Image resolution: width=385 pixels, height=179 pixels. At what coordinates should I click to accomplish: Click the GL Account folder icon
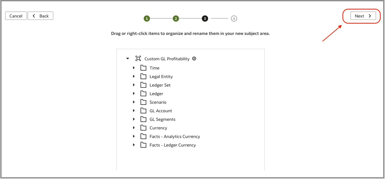tap(143, 111)
